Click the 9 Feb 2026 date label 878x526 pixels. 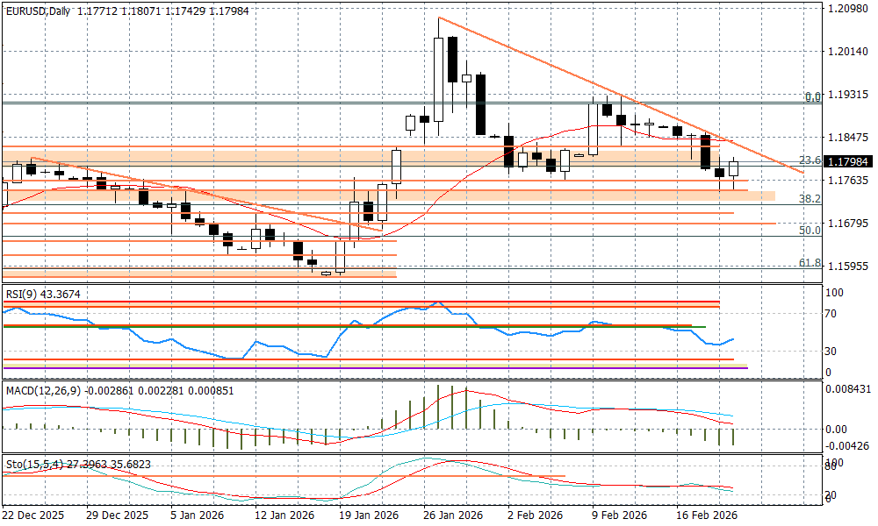622,515
